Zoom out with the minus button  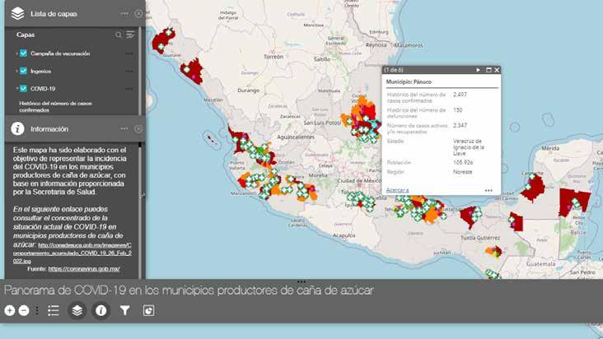[24, 310]
